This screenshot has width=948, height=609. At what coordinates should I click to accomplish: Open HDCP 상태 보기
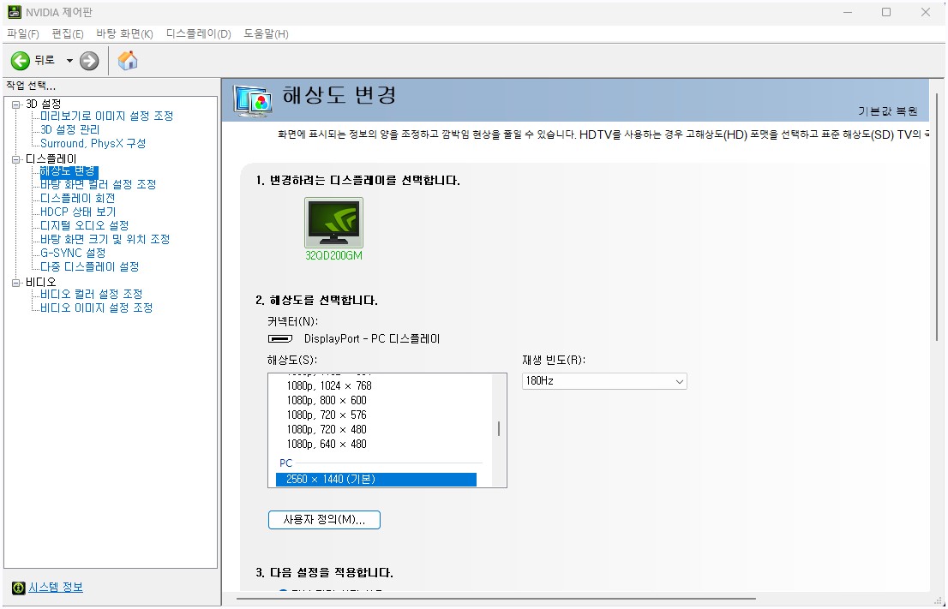(x=78, y=212)
